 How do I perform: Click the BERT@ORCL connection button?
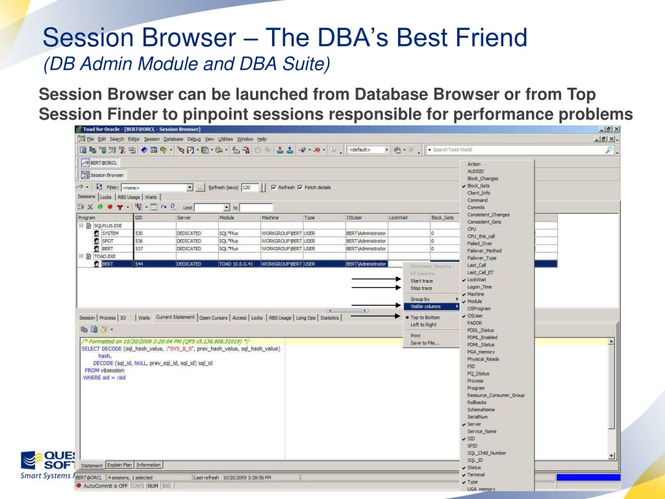pos(99,162)
